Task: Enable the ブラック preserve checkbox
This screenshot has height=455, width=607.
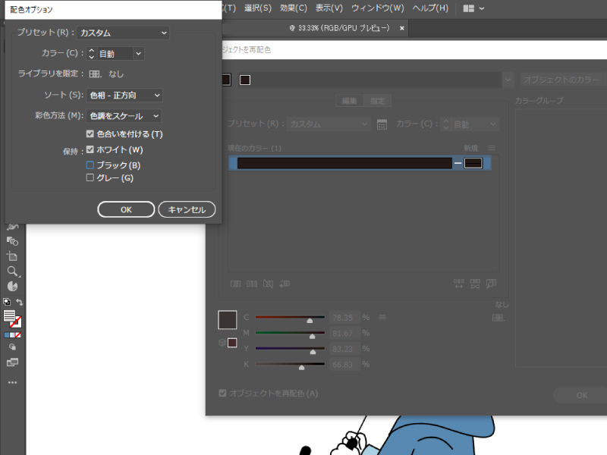Action: tap(90, 165)
